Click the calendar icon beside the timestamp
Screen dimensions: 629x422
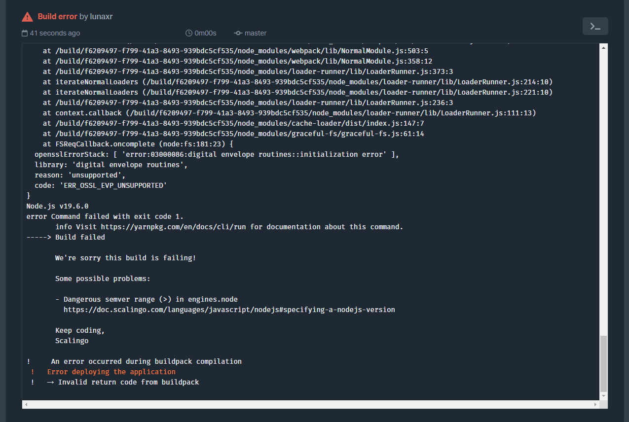coord(24,33)
